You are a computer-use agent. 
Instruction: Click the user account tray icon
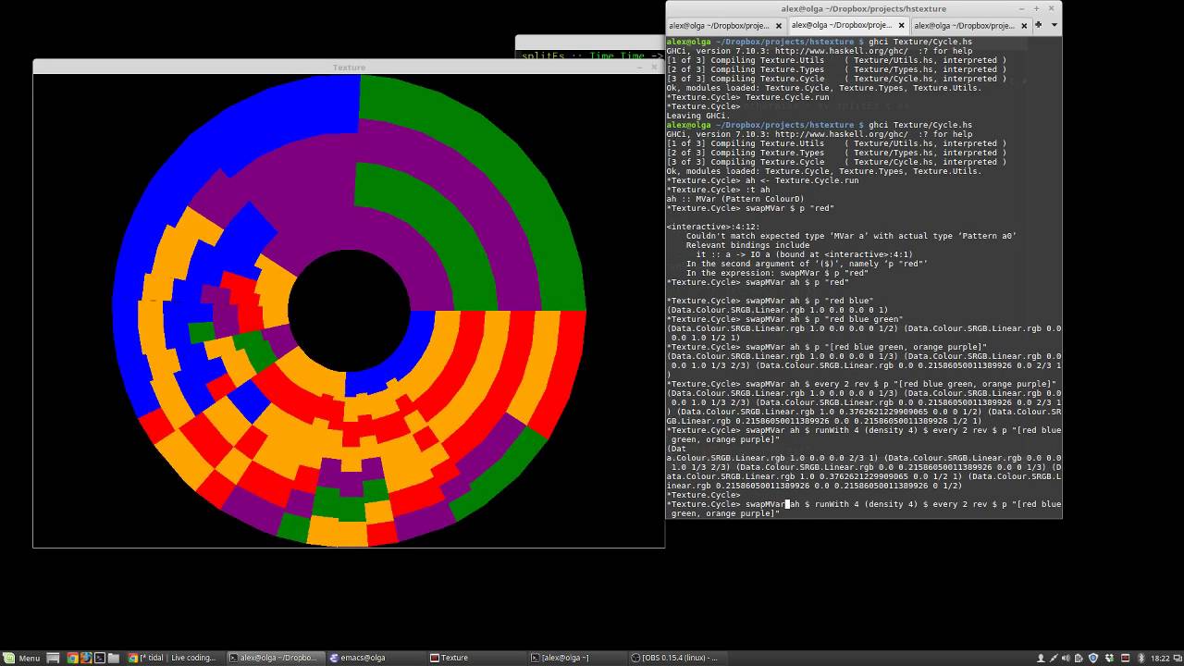(x=1041, y=658)
